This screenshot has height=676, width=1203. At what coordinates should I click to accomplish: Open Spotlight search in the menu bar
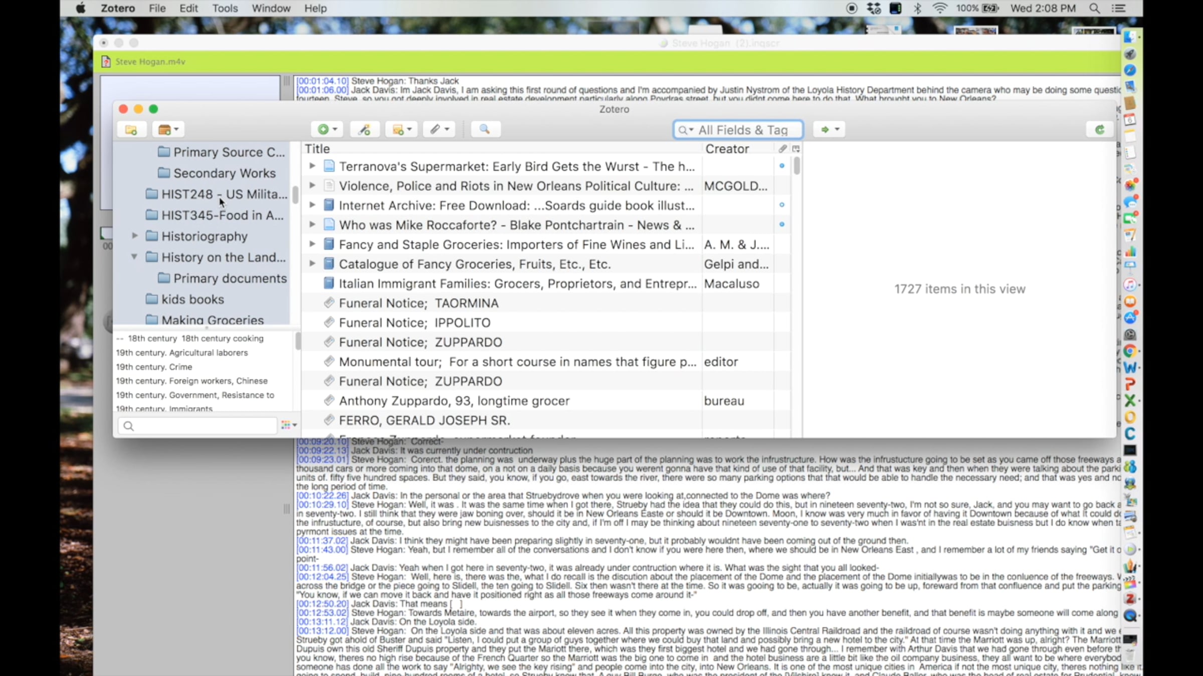1095,9
